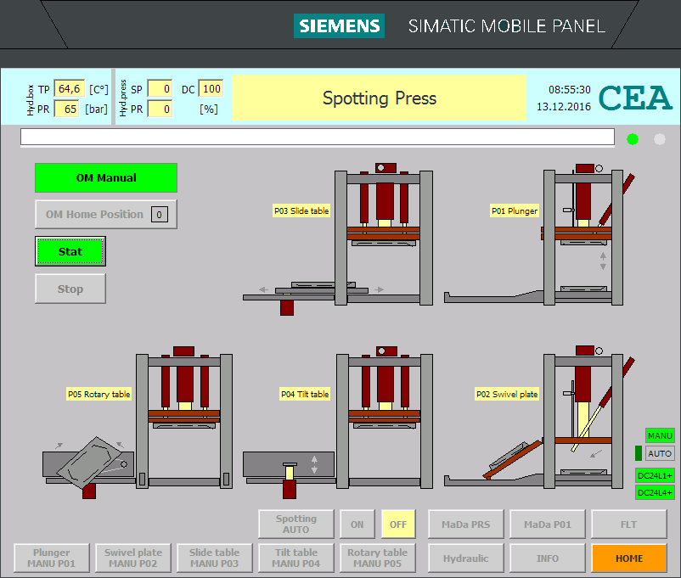Go to the HOME screen

pyautogui.click(x=629, y=558)
